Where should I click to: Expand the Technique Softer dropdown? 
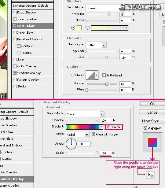pos(96,45)
